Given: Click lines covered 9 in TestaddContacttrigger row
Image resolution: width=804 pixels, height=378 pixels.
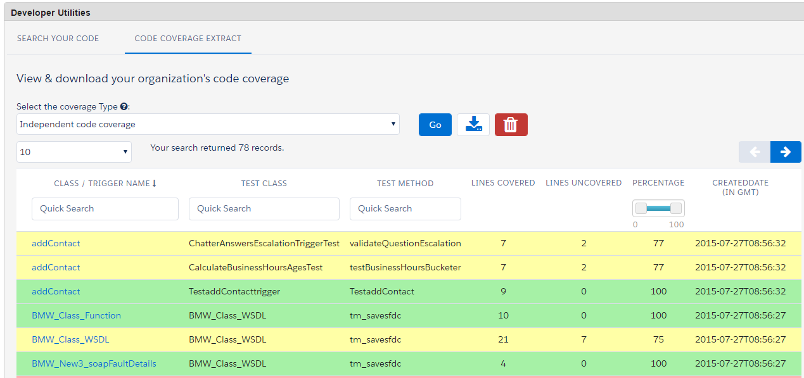Looking at the screenshot, I should pyautogui.click(x=503, y=291).
